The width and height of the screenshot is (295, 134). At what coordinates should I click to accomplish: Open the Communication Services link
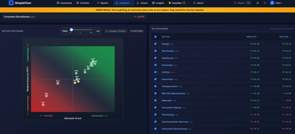(x=175, y=122)
